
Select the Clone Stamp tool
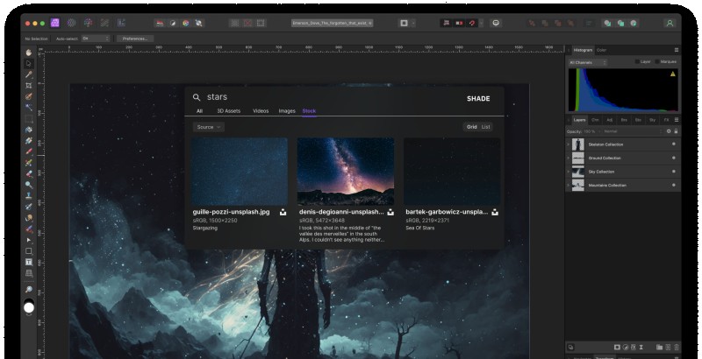coord(29,195)
